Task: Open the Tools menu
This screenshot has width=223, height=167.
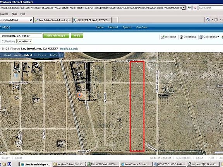Action: 14,14
